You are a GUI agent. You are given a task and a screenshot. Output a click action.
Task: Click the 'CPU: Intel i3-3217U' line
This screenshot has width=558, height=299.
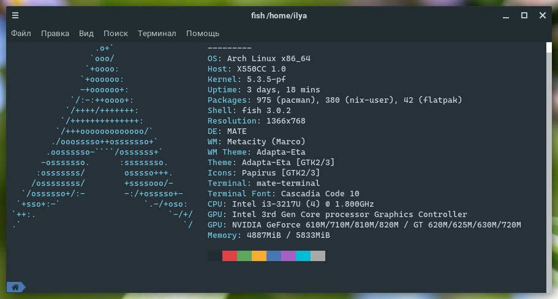pyautogui.click(x=291, y=204)
